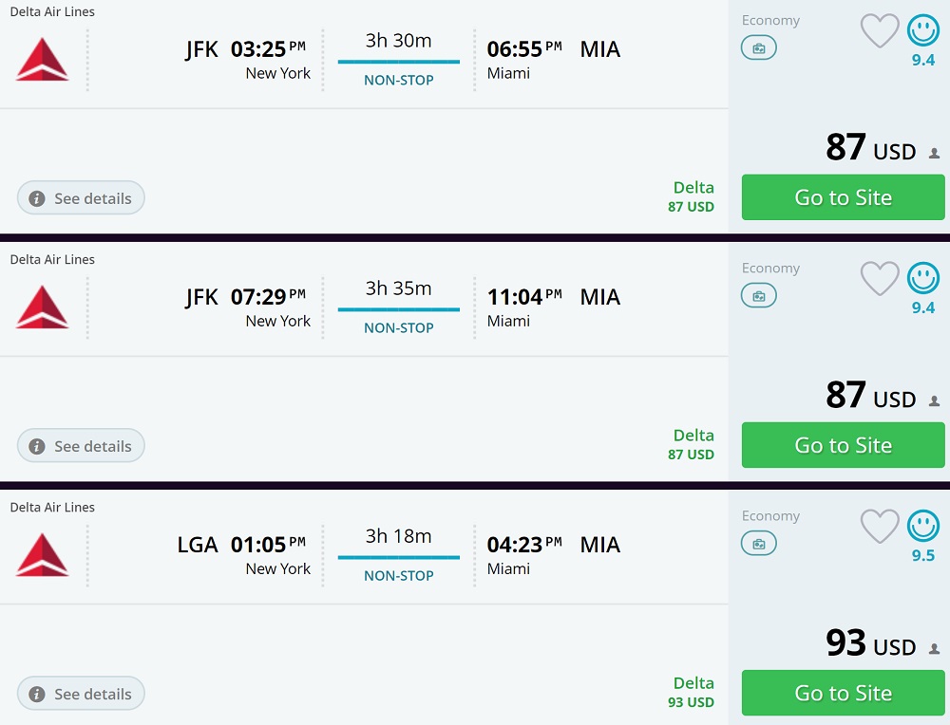This screenshot has width=950, height=725.
Task: Go to Site for the 03:25 PM flight
Action: [843, 197]
